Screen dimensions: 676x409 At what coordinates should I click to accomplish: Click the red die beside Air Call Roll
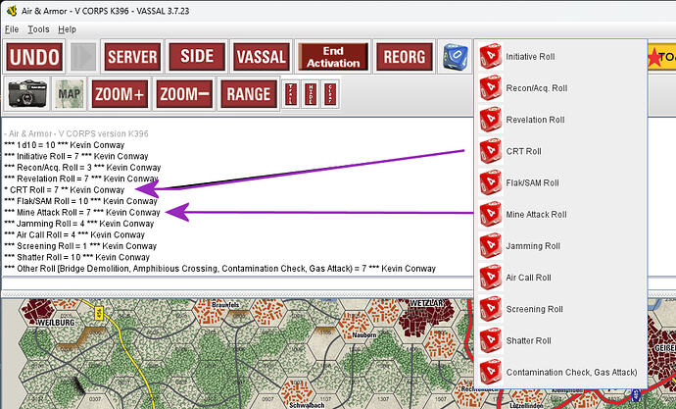(491, 277)
